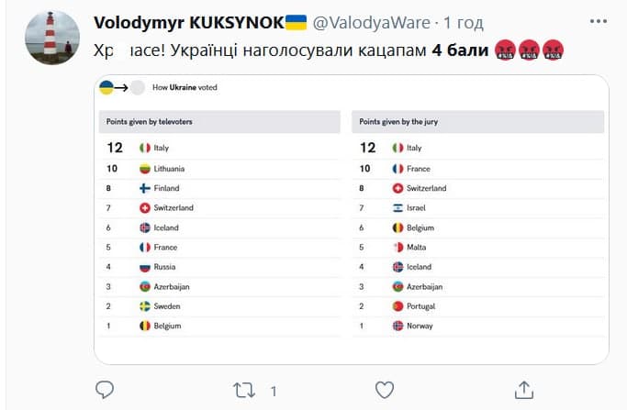Viewport: 627px width, 410px height.
Task: Click Portugal flag in jury list
Action: click(397, 306)
